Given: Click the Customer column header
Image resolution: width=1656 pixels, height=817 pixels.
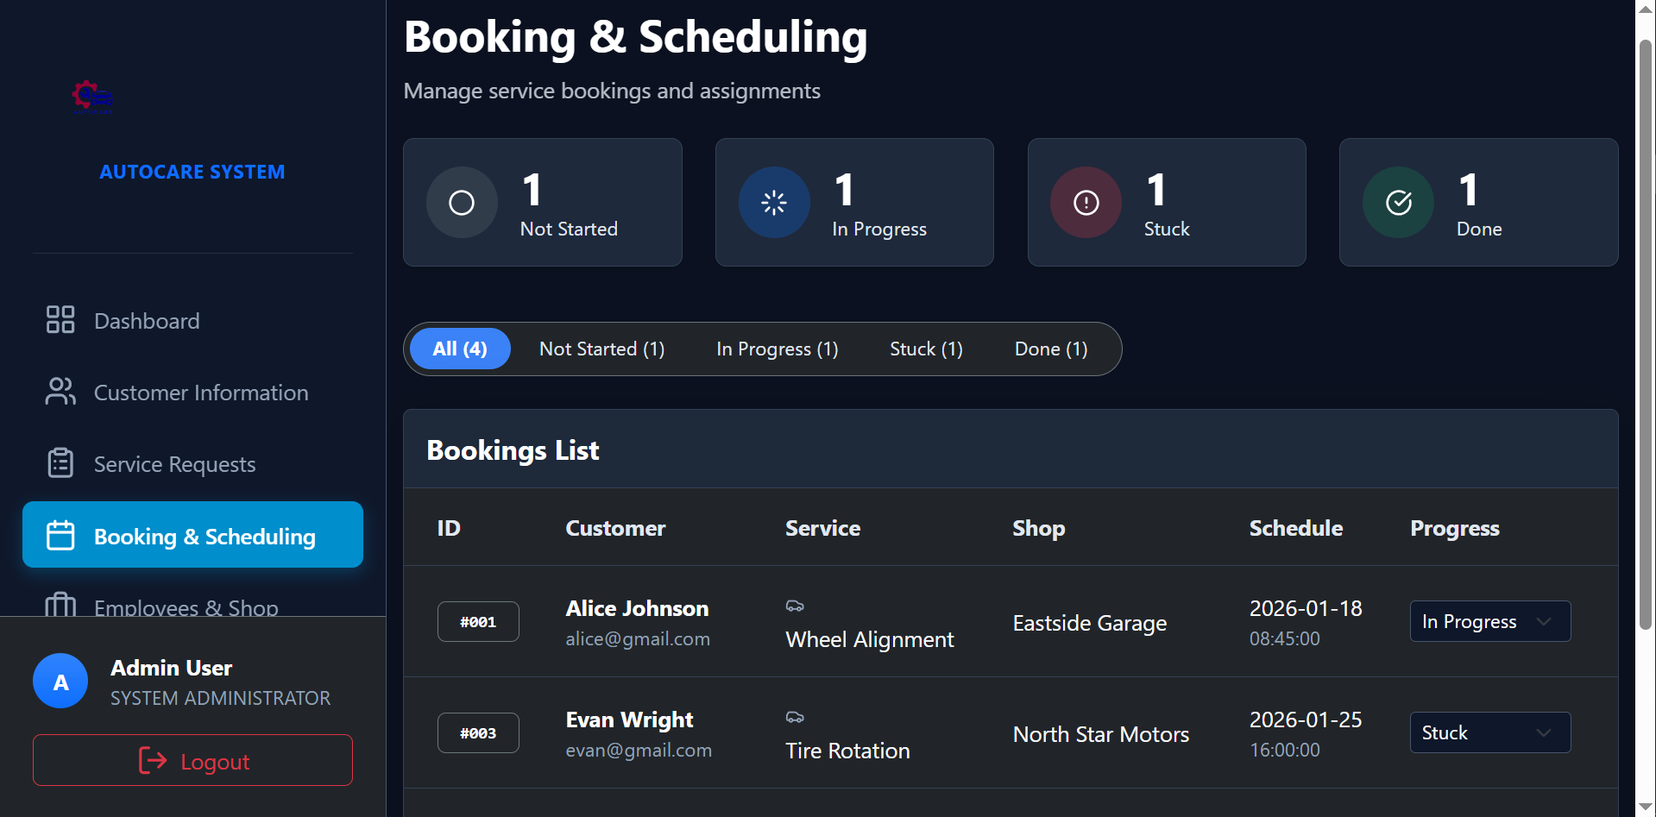Looking at the screenshot, I should point(615,528).
